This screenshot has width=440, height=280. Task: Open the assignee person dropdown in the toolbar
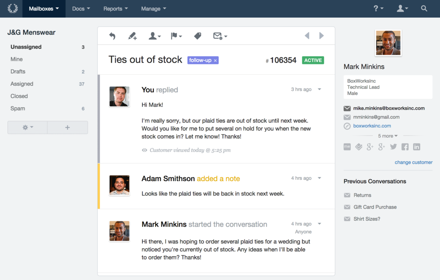pyautogui.click(x=155, y=36)
